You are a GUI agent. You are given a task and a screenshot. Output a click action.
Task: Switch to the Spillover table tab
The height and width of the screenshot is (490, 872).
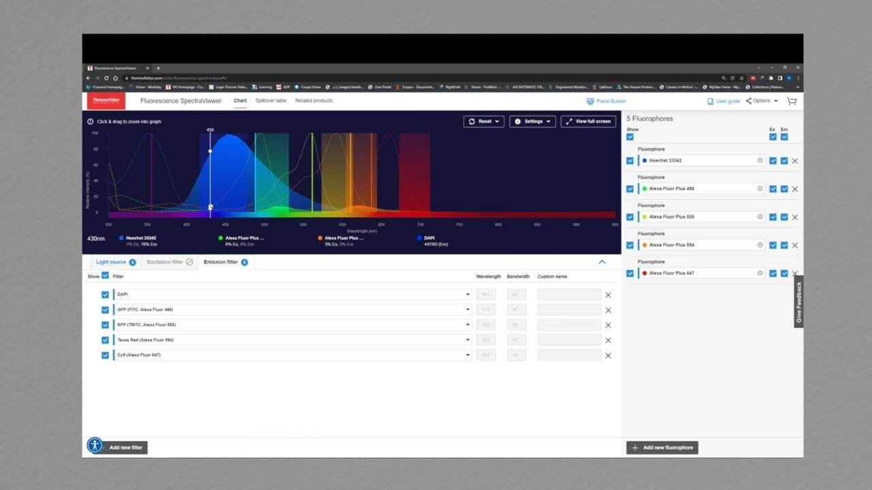[270, 101]
